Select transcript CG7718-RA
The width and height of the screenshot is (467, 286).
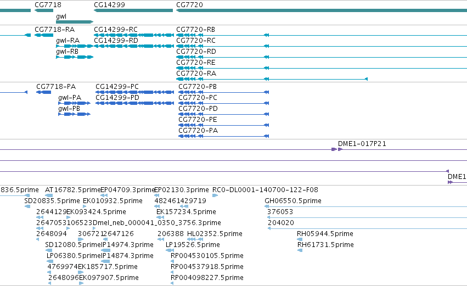tap(54, 30)
